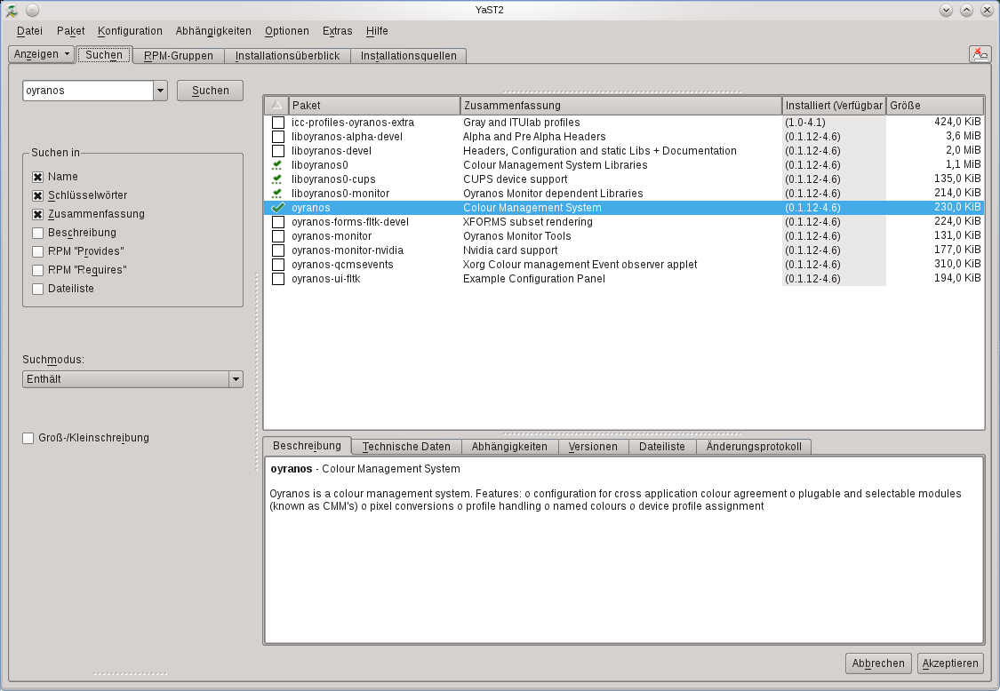This screenshot has height=691, width=1000.
Task: Click the icon at top-right of tab bar
Action: tap(980, 54)
